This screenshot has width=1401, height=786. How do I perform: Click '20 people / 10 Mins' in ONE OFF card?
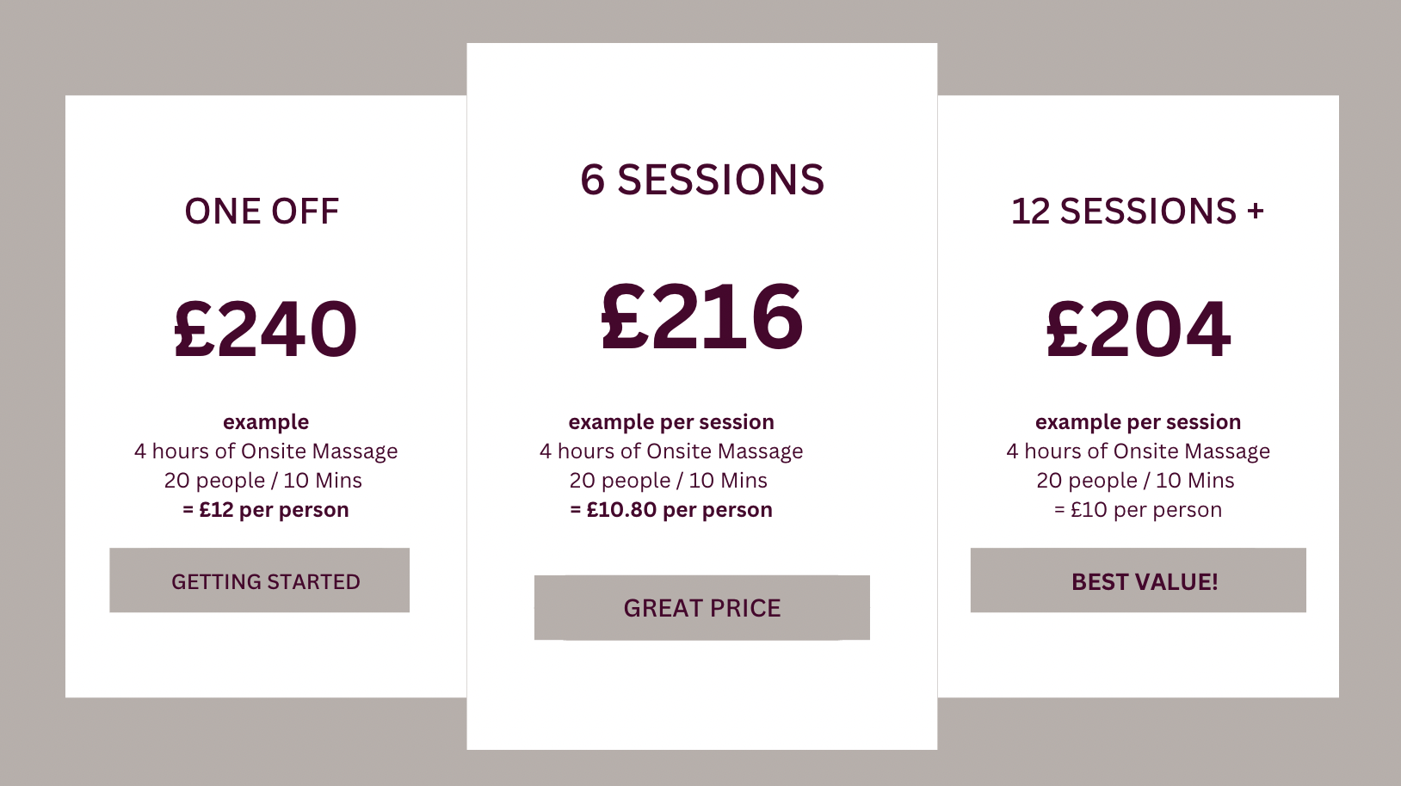(x=263, y=481)
